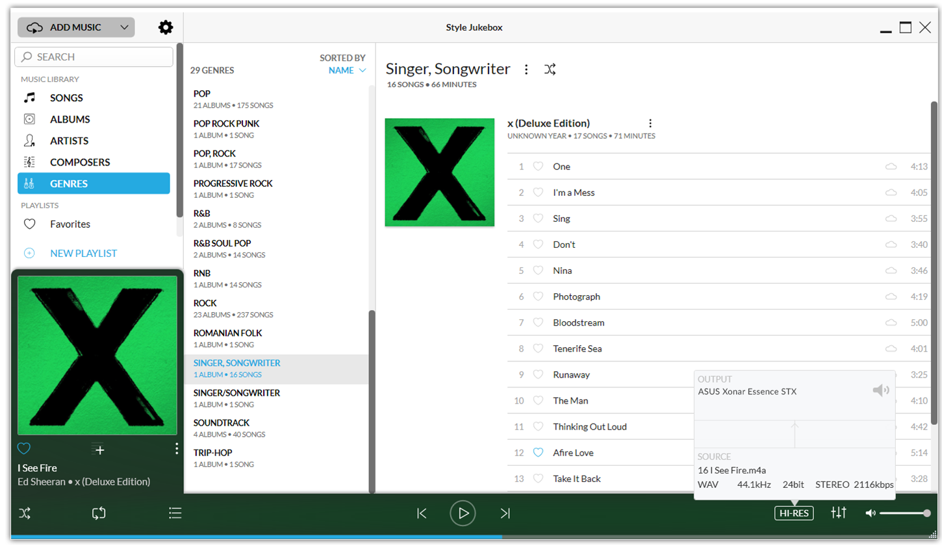Click the volume slider handle
Image resolution: width=942 pixels, height=545 pixels.
927,513
